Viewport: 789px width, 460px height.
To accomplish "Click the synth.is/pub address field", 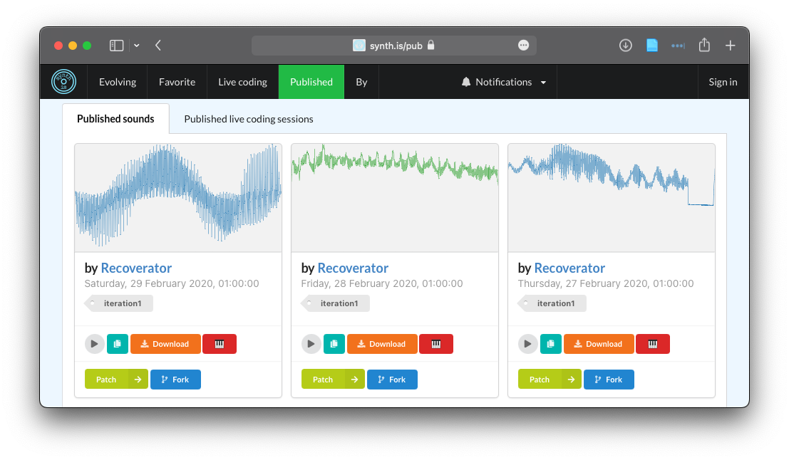I will (394, 46).
